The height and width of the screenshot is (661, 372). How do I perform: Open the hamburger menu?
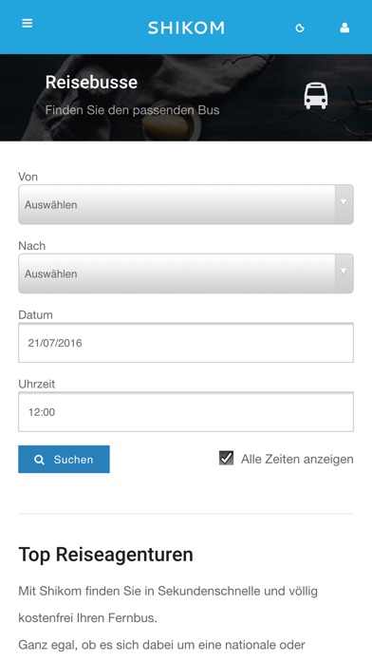(27, 23)
